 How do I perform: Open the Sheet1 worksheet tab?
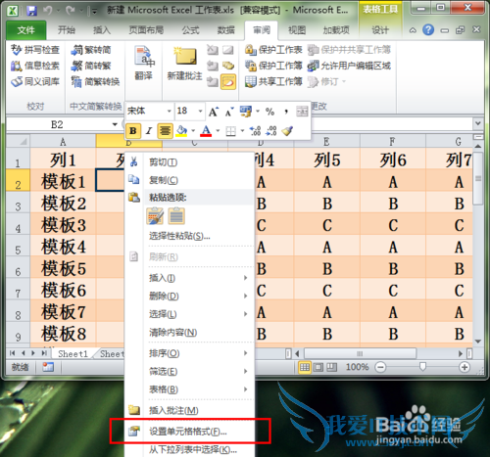click(73, 354)
